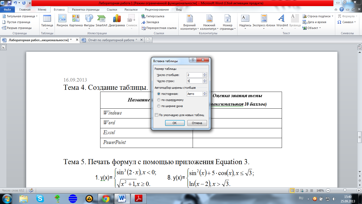Open the spell check status icon

coord(31,190)
